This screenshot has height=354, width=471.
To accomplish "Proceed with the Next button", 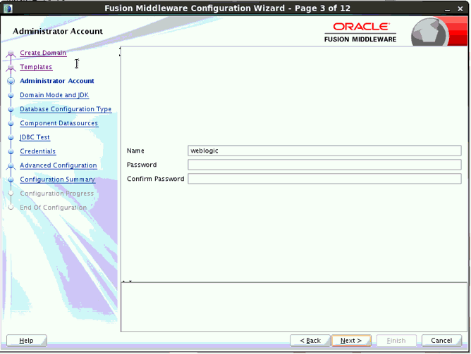I will click(x=351, y=341).
